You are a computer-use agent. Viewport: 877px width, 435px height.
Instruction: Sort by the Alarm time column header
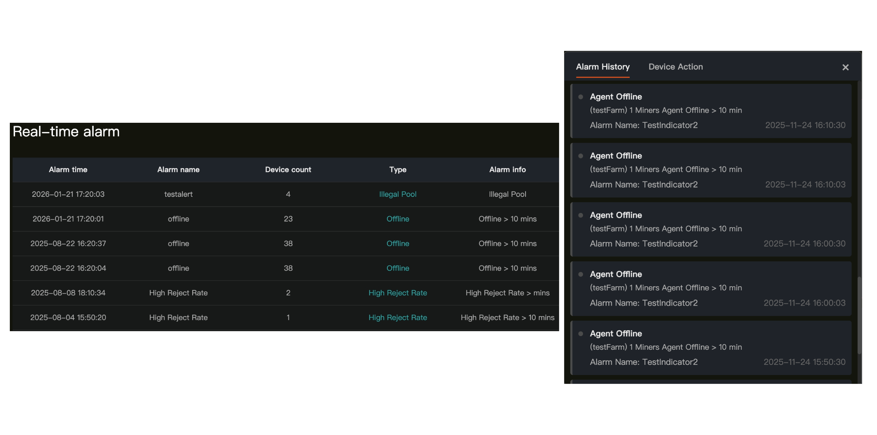coord(68,169)
